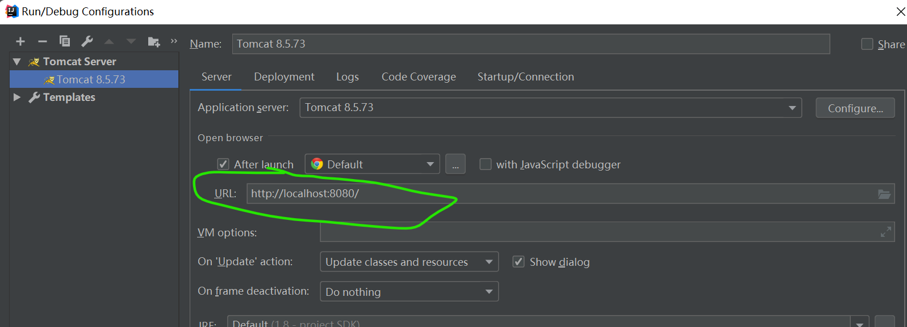Screen dimensions: 907x327
Task: Show more toolbar actions via the chevrons
Action: (x=174, y=41)
